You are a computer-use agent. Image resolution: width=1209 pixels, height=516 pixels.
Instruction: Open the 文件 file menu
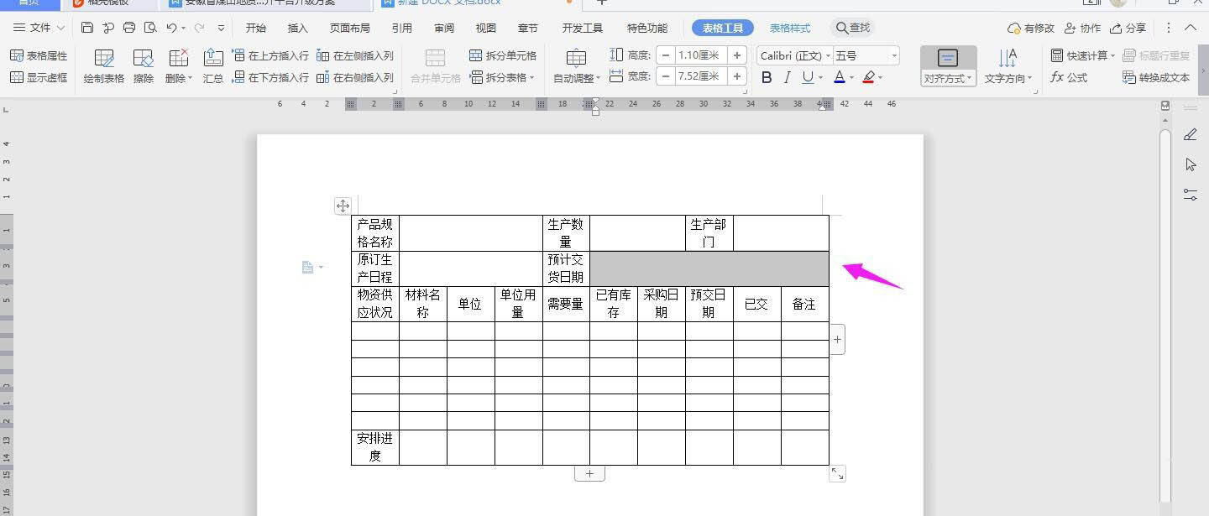point(39,28)
